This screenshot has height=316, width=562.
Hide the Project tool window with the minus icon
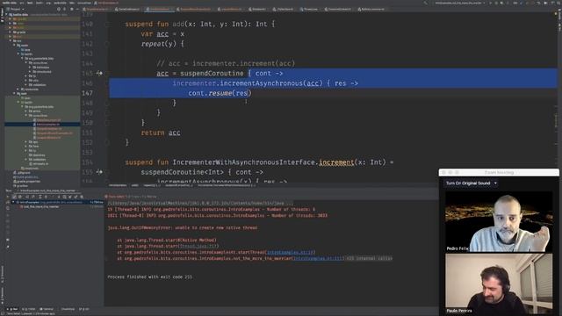point(77,9)
